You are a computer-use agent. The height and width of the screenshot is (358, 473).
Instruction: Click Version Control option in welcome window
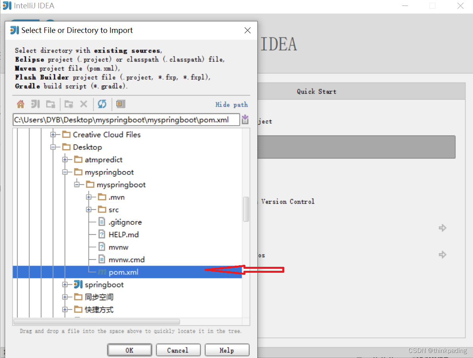tap(287, 201)
